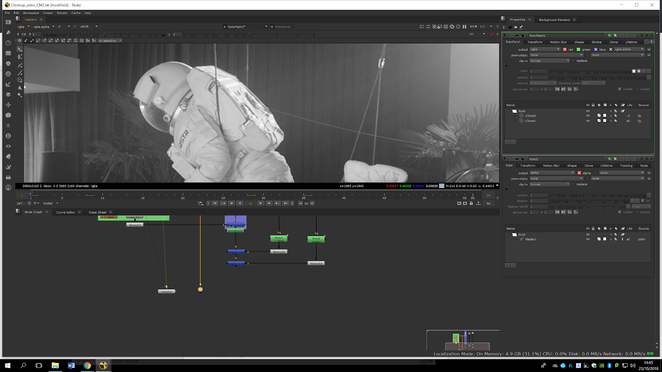This screenshot has width=662, height=372.
Task: Click the Bezier pen tool
Action: [19, 65]
